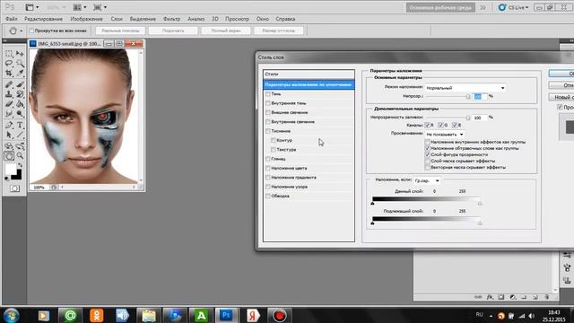Select the Rectangular Marquee tool
Screen dimensions: 574x323
(x=9, y=54)
